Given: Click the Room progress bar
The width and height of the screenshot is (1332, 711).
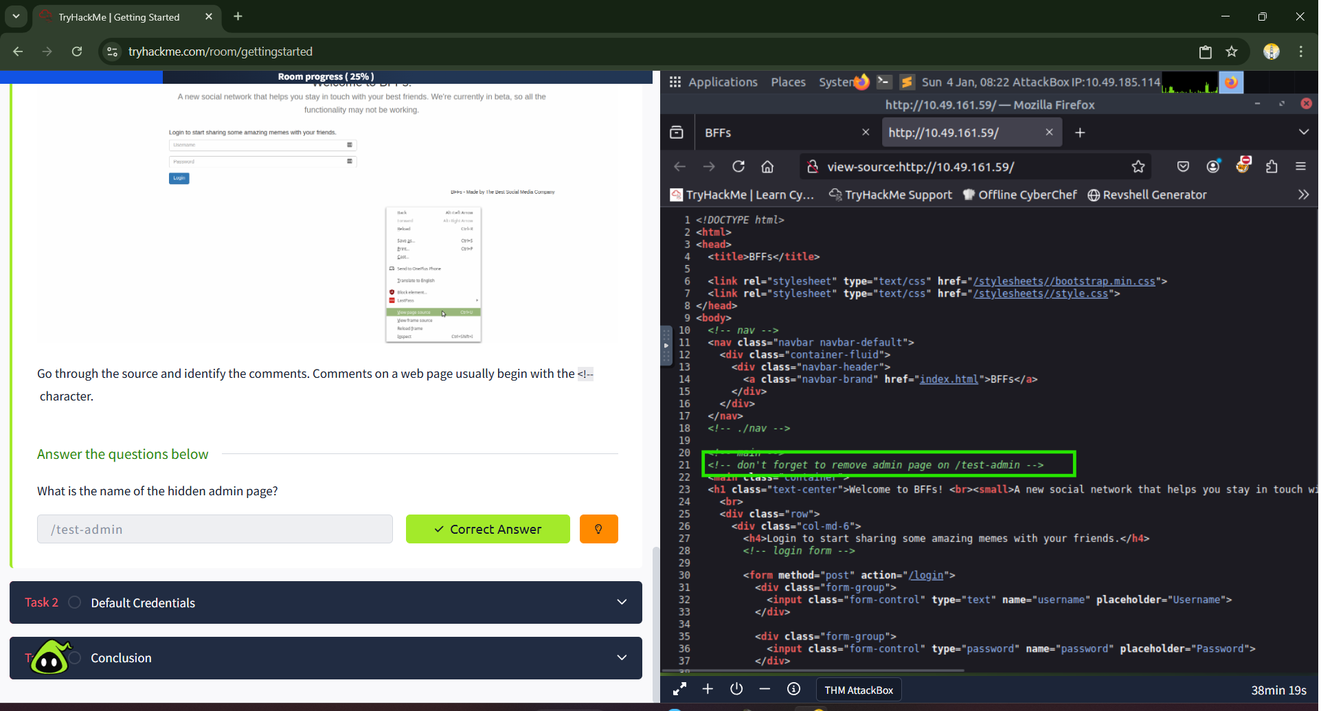Looking at the screenshot, I should tap(326, 77).
